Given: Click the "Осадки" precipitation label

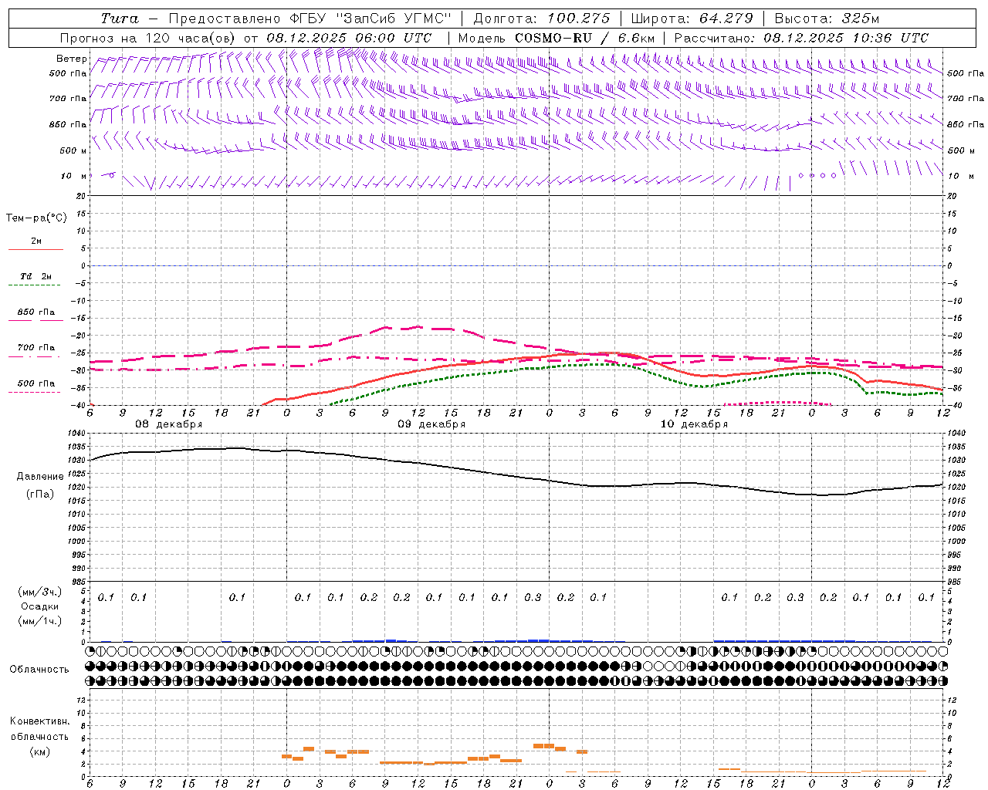Looking at the screenshot, I should point(40,606).
